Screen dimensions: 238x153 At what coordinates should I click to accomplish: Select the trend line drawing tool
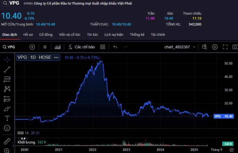coord(7,69)
